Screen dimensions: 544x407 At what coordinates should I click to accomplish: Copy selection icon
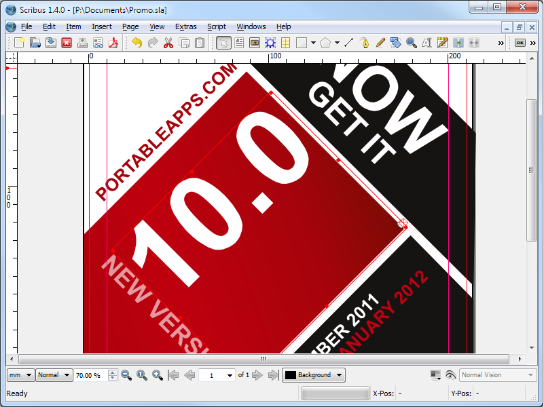coord(184,43)
